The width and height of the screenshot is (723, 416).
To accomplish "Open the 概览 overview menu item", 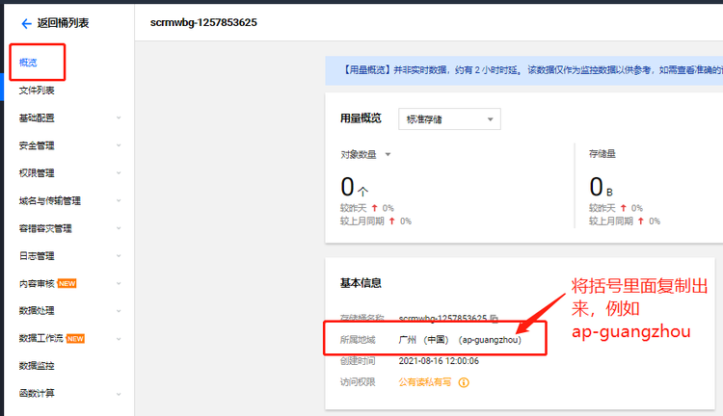I will [x=29, y=63].
